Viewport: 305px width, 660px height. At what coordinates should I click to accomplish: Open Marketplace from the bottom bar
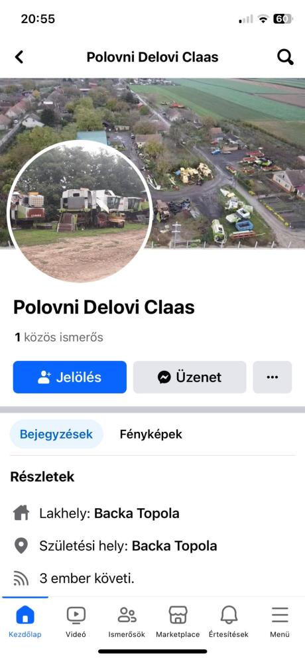pyautogui.click(x=178, y=622)
